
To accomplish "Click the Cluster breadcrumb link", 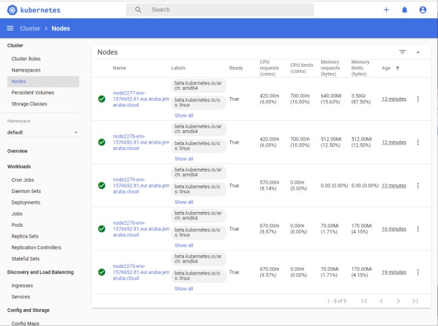I will 30,28.
